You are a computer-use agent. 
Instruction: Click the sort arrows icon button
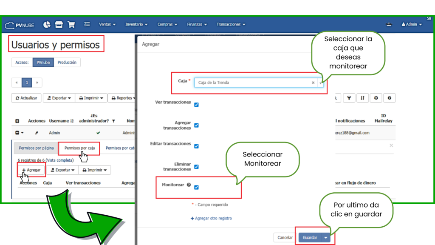[362, 98]
